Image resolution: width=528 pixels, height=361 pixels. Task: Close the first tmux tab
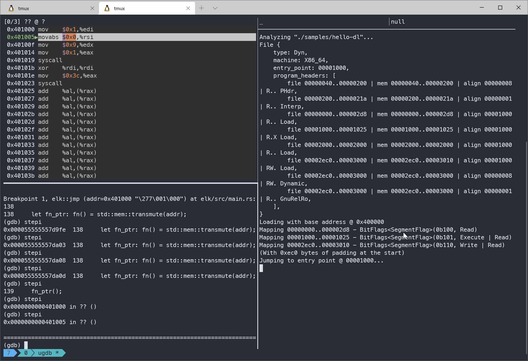(x=92, y=8)
